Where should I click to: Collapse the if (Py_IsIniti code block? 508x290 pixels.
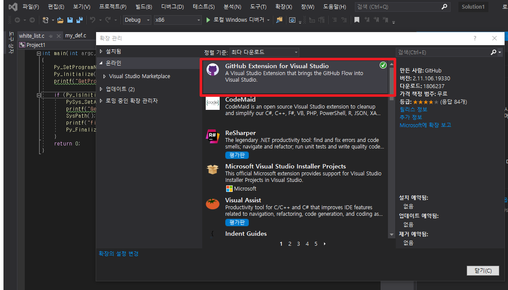[x=39, y=95]
